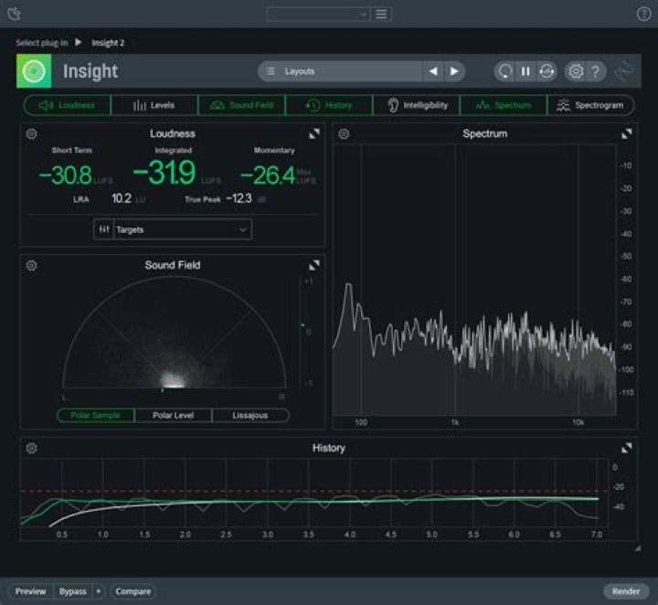The image size is (658, 605).
Task: Reset the meters with the circular arrow icon
Action: 505,71
